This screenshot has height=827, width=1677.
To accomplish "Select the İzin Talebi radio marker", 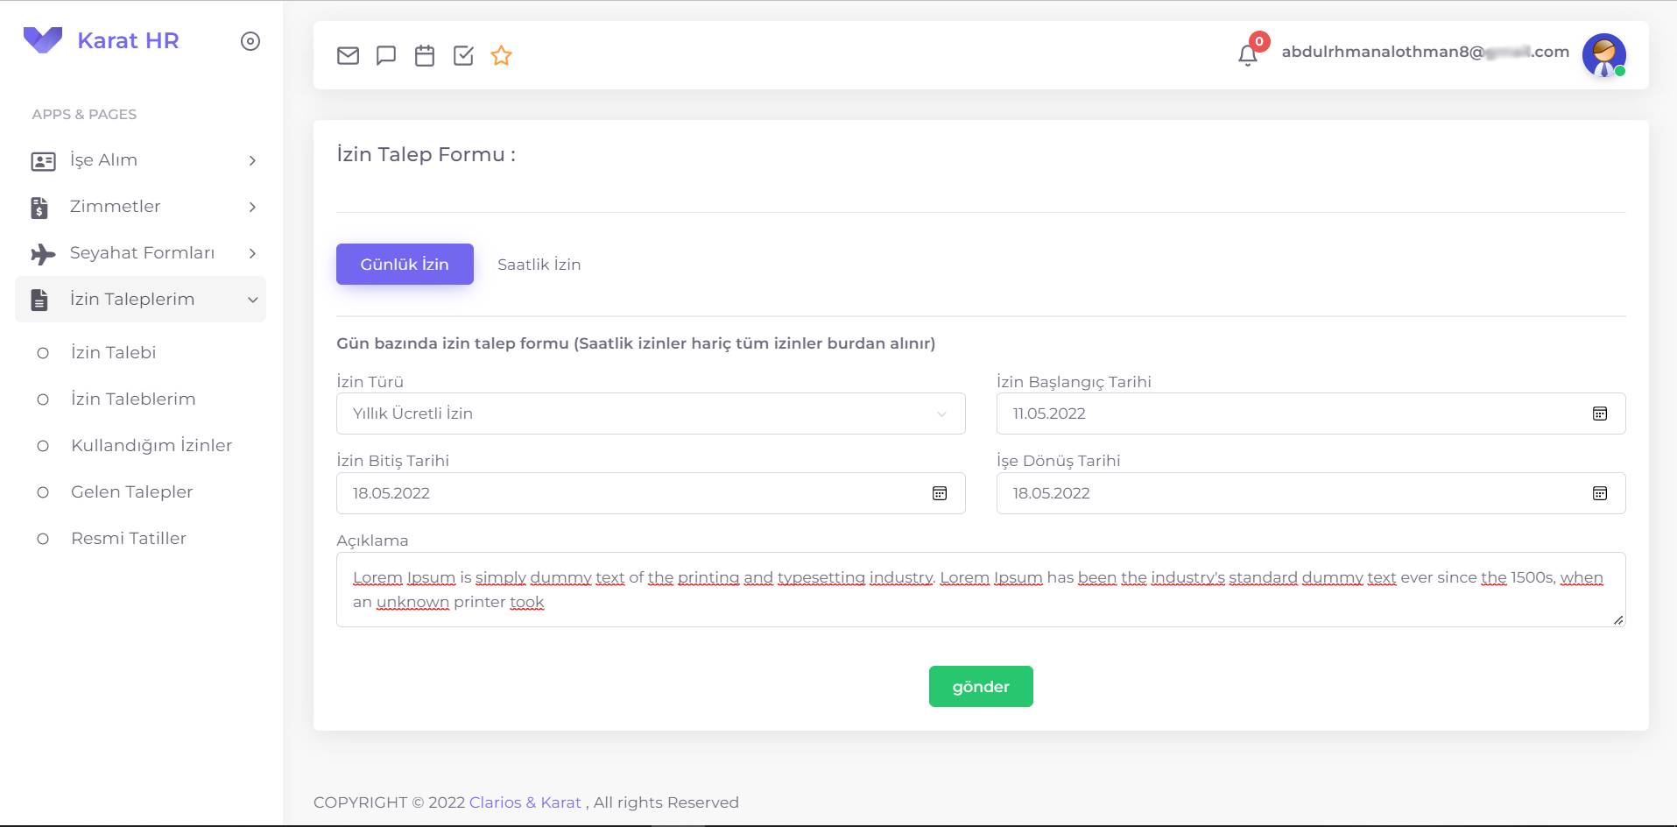I will pos(42,352).
